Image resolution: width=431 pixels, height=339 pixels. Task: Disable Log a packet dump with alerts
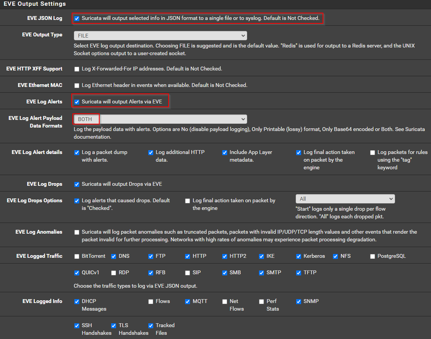point(77,152)
